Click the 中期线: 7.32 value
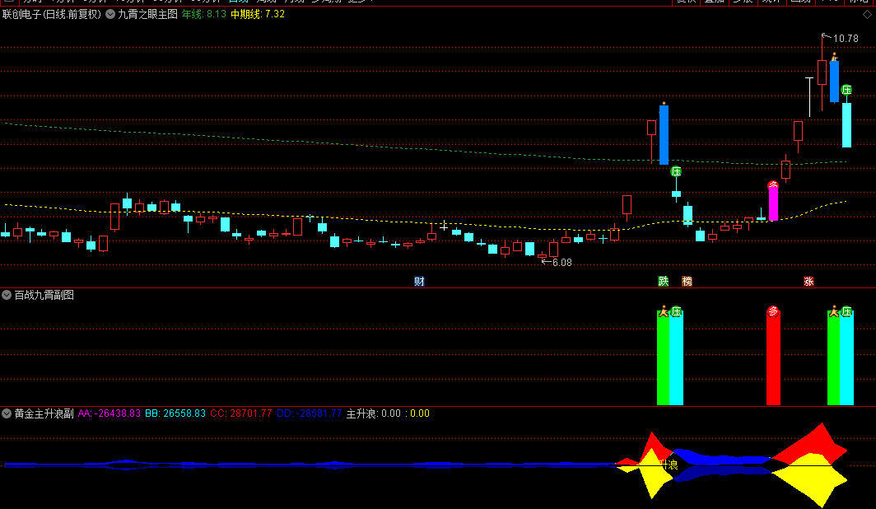The image size is (876, 509). pyautogui.click(x=258, y=15)
